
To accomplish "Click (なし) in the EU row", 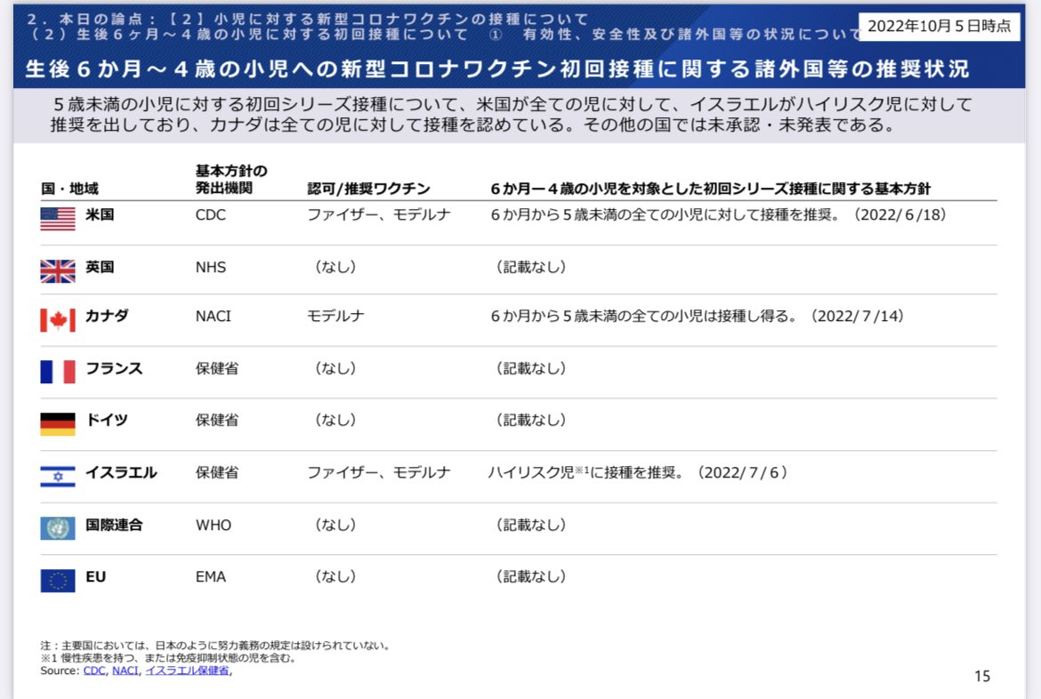I will [x=335, y=576].
